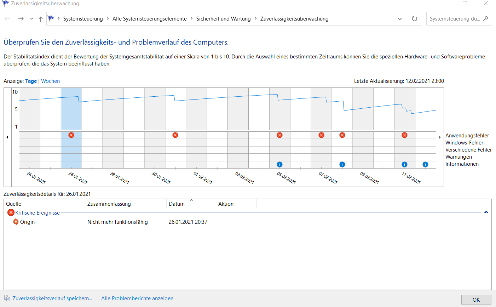Click the Kritische Ereignisse group heading
Screen dimensions: 496x307
coord(38,213)
